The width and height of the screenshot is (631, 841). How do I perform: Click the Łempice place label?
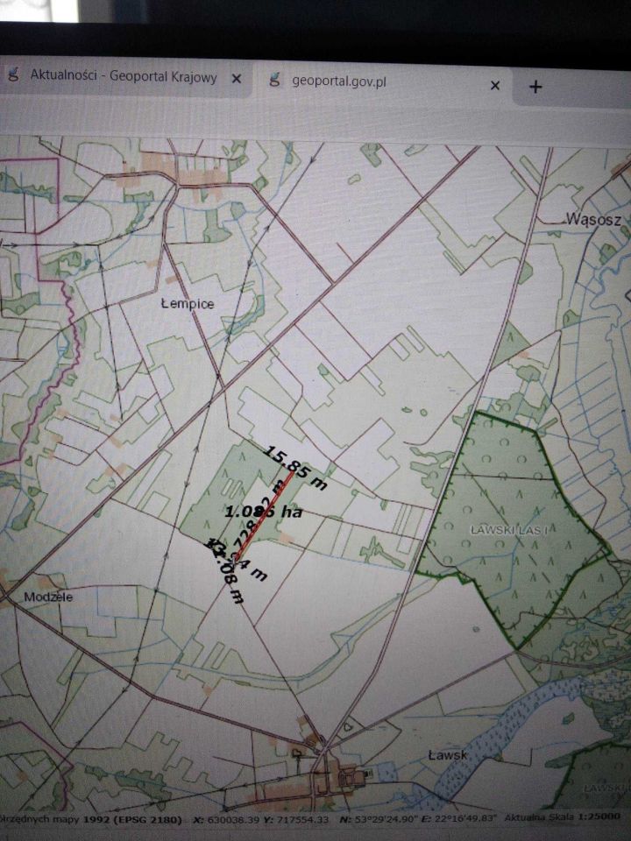(188, 304)
